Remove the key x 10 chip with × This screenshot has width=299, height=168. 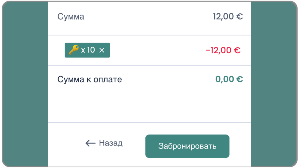pyautogui.click(x=102, y=50)
